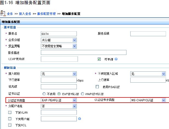Select the WAPI证书认证 radio option

click(x=83, y=94)
